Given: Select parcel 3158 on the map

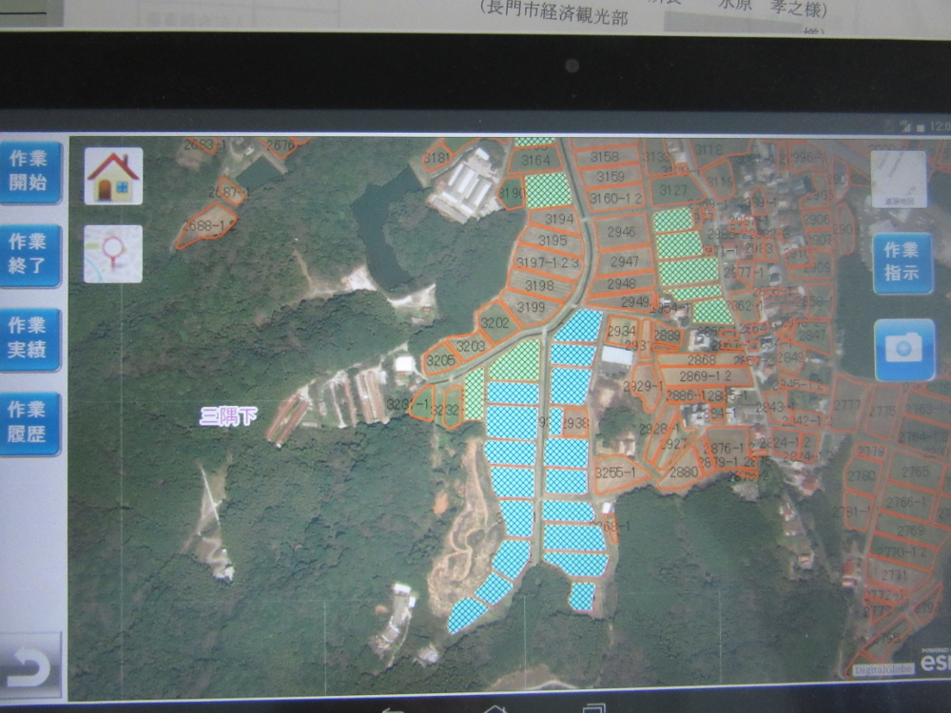Looking at the screenshot, I should coord(605,157).
